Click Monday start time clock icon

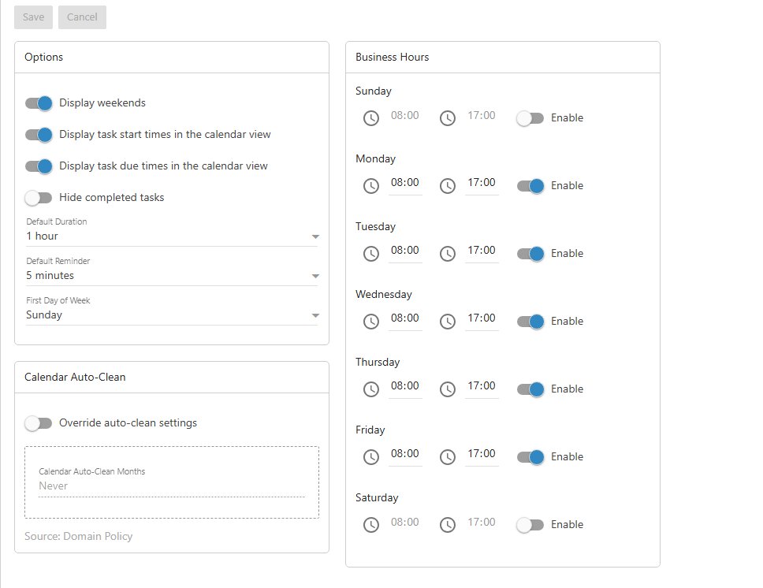(371, 186)
